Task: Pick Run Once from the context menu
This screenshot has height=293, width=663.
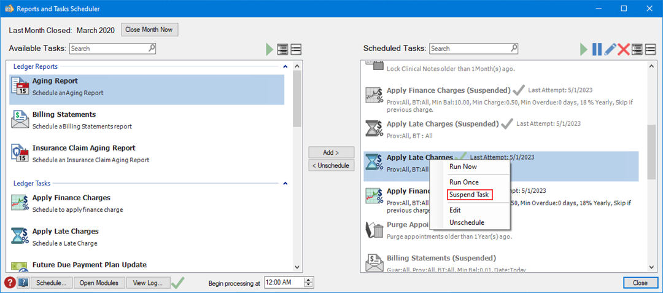Action: pyautogui.click(x=464, y=182)
